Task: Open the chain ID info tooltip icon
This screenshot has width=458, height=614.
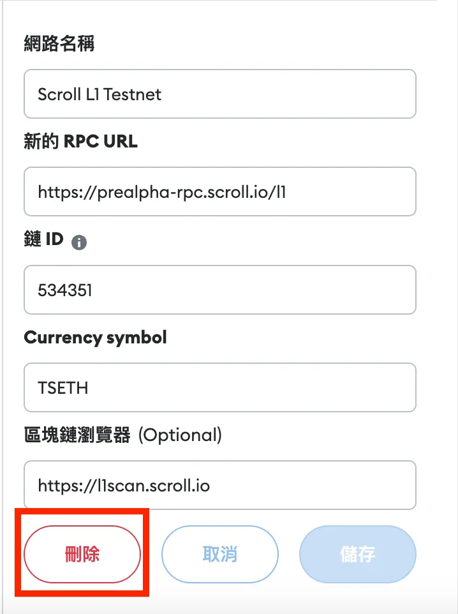Action: coord(79,242)
